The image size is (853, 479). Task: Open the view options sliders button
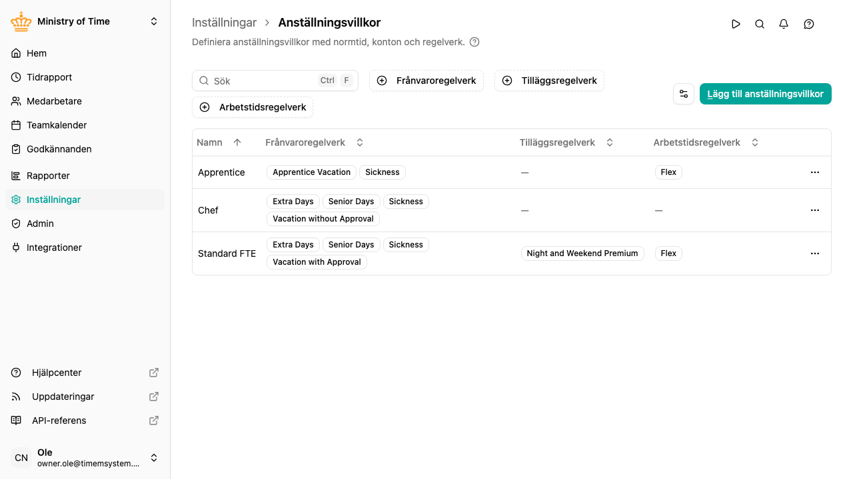click(x=684, y=94)
